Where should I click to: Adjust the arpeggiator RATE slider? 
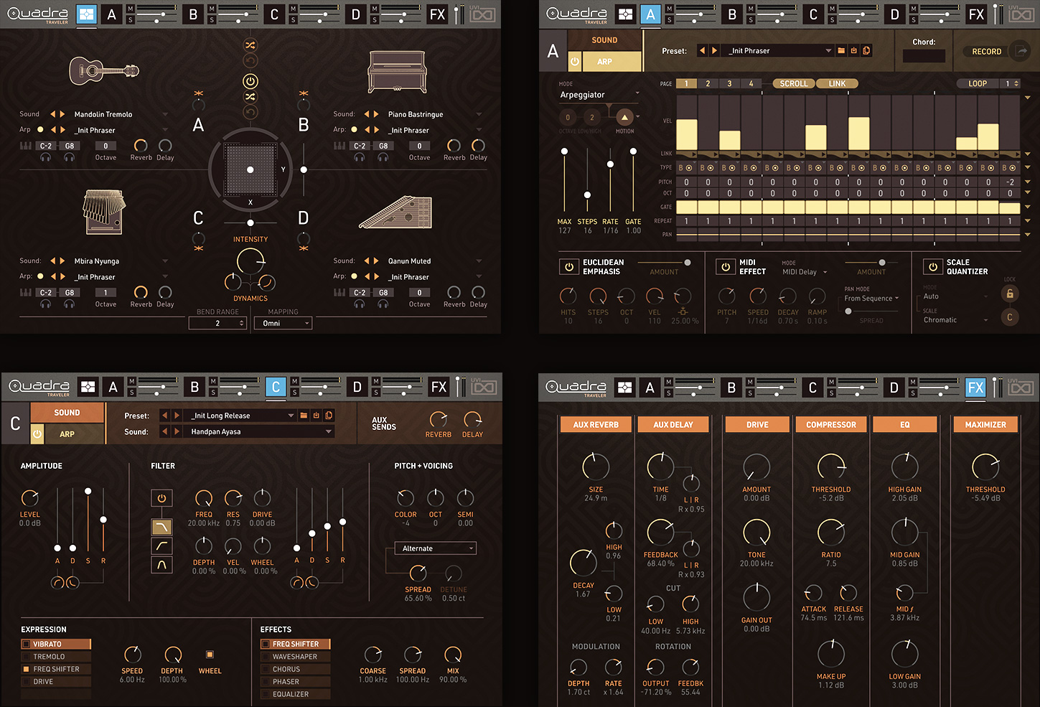click(x=610, y=165)
